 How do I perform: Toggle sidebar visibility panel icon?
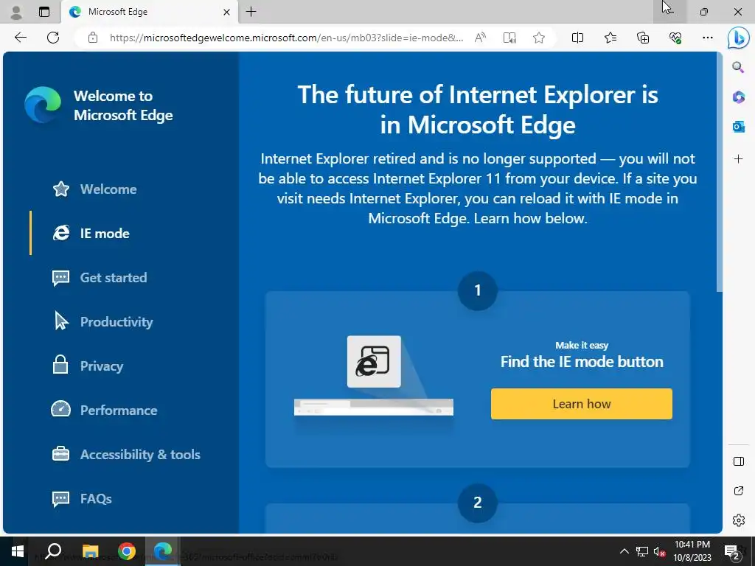pyautogui.click(x=739, y=461)
